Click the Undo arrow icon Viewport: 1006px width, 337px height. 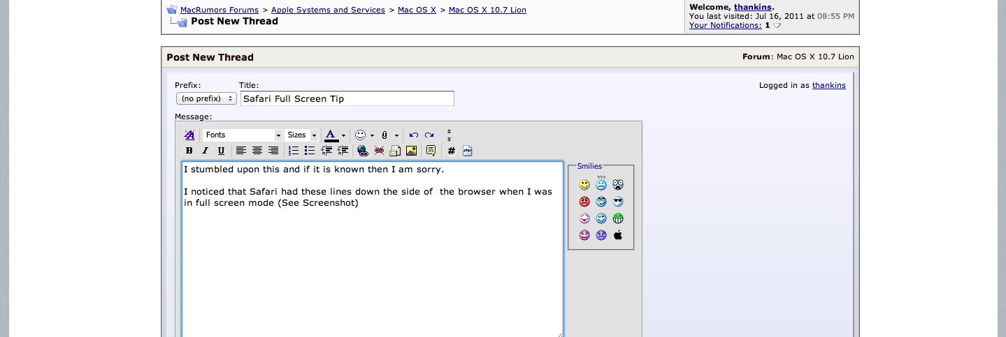[x=413, y=135]
